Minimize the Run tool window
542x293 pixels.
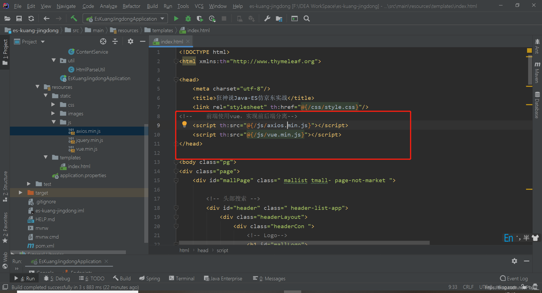tap(526, 261)
